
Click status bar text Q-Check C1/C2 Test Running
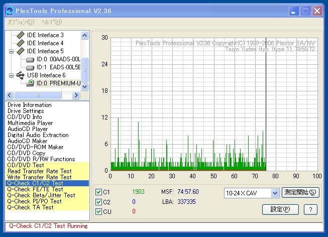tap(48, 226)
